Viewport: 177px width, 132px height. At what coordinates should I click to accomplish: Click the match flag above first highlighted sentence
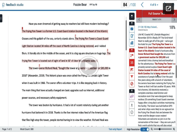click(x=22, y=28)
